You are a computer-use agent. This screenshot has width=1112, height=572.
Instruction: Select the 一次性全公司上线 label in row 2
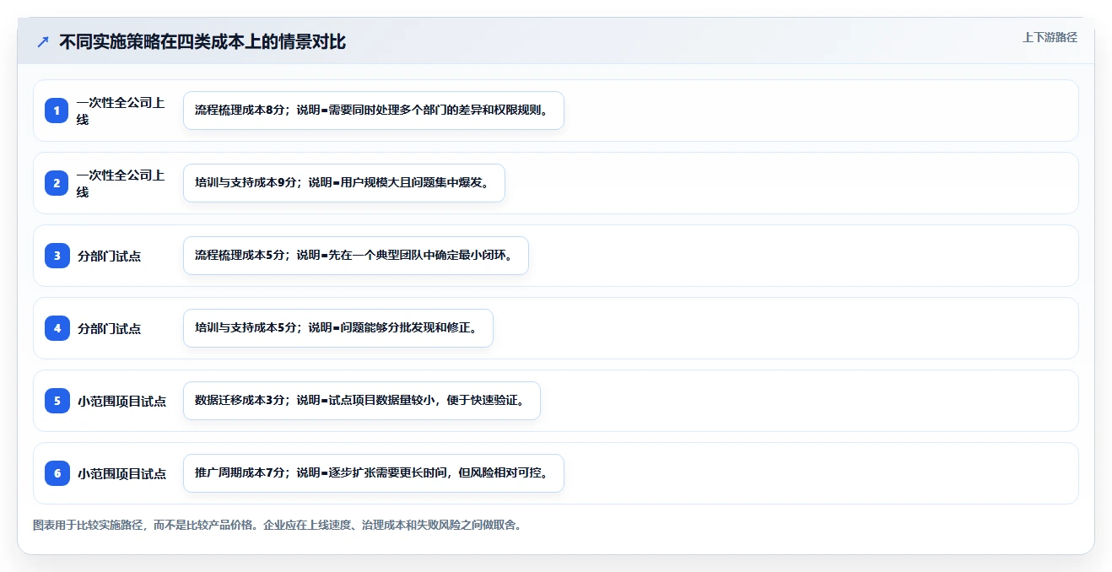(x=121, y=183)
